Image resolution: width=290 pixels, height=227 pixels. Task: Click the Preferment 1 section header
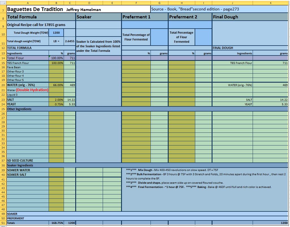[145, 17]
